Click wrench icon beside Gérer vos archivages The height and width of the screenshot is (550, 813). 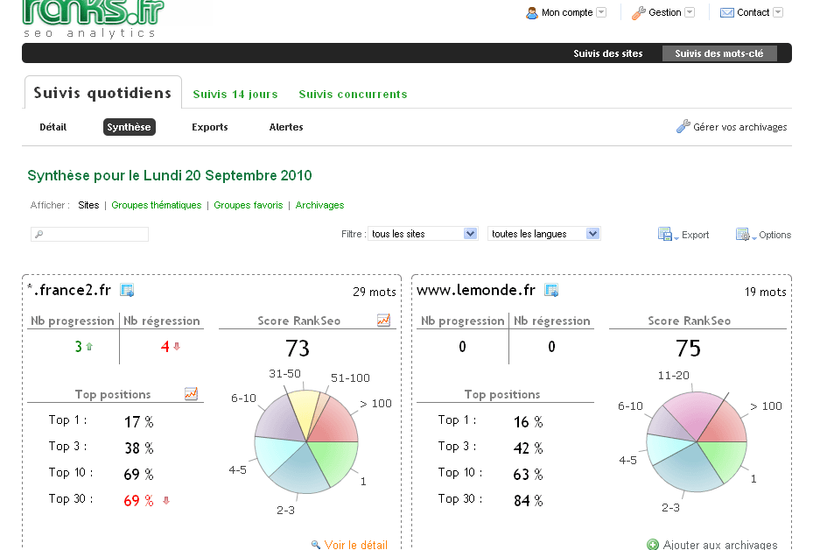pyautogui.click(x=683, y=126)
